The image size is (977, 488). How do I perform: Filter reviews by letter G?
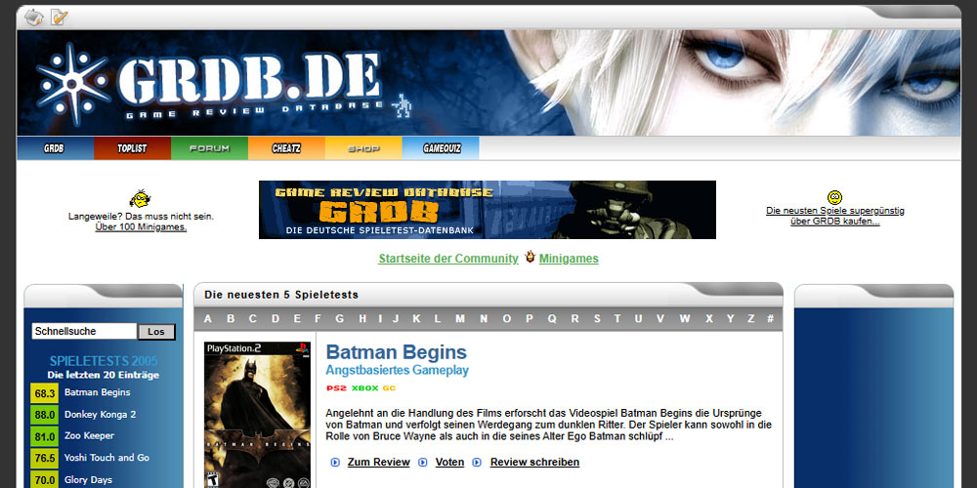[x=340, y=319]
